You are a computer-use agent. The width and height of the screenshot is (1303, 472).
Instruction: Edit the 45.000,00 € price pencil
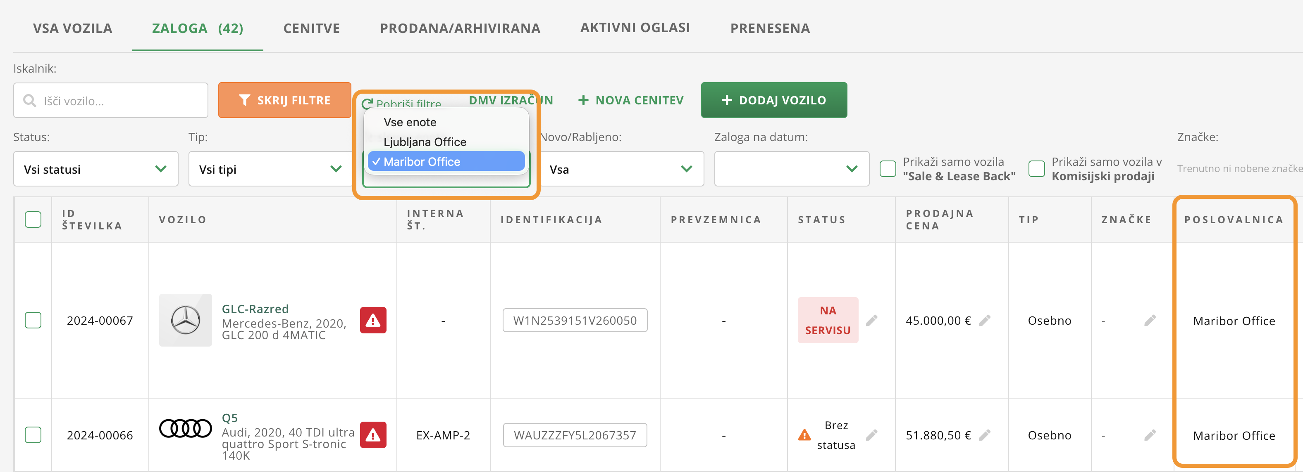(x=984, y=320)
